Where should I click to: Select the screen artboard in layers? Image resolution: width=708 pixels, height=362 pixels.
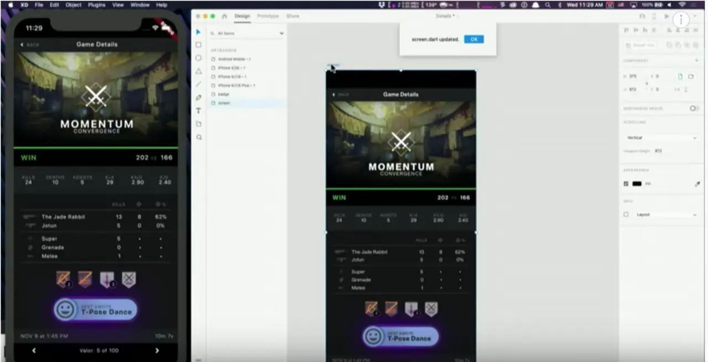(x=224, y=103)
